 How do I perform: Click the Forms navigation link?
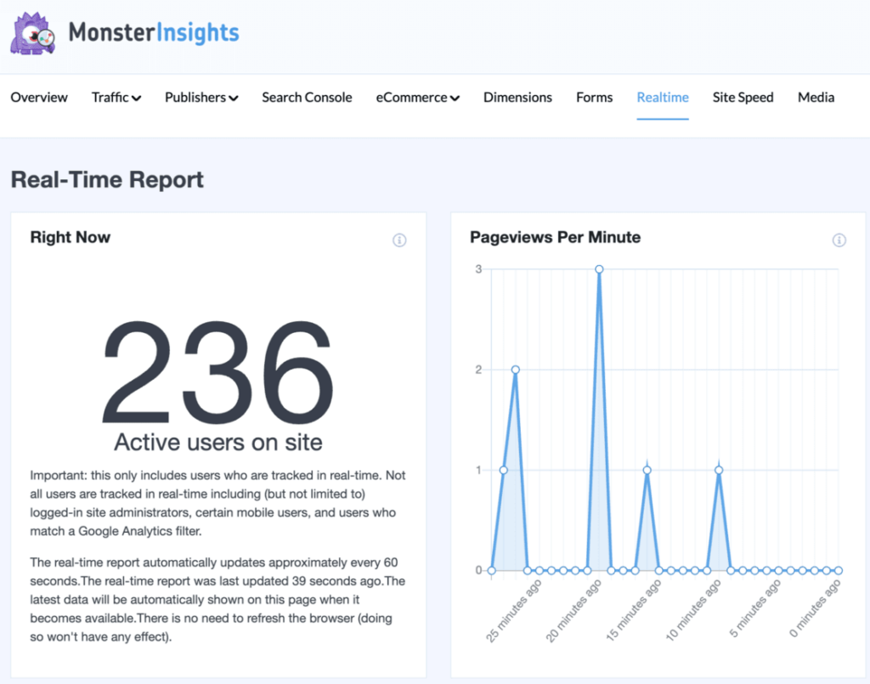tap(594, 98)
